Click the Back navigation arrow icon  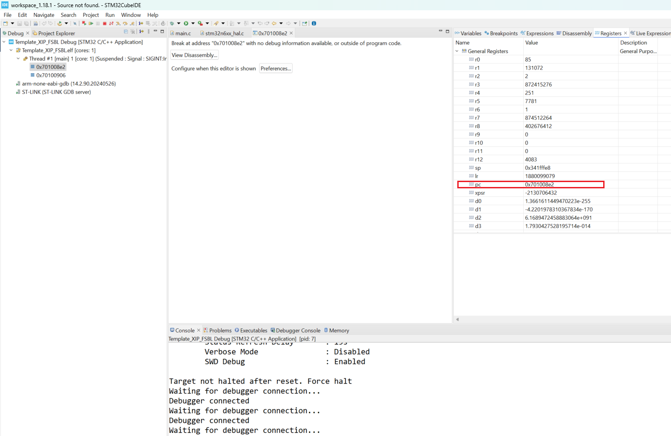(274, 23)
